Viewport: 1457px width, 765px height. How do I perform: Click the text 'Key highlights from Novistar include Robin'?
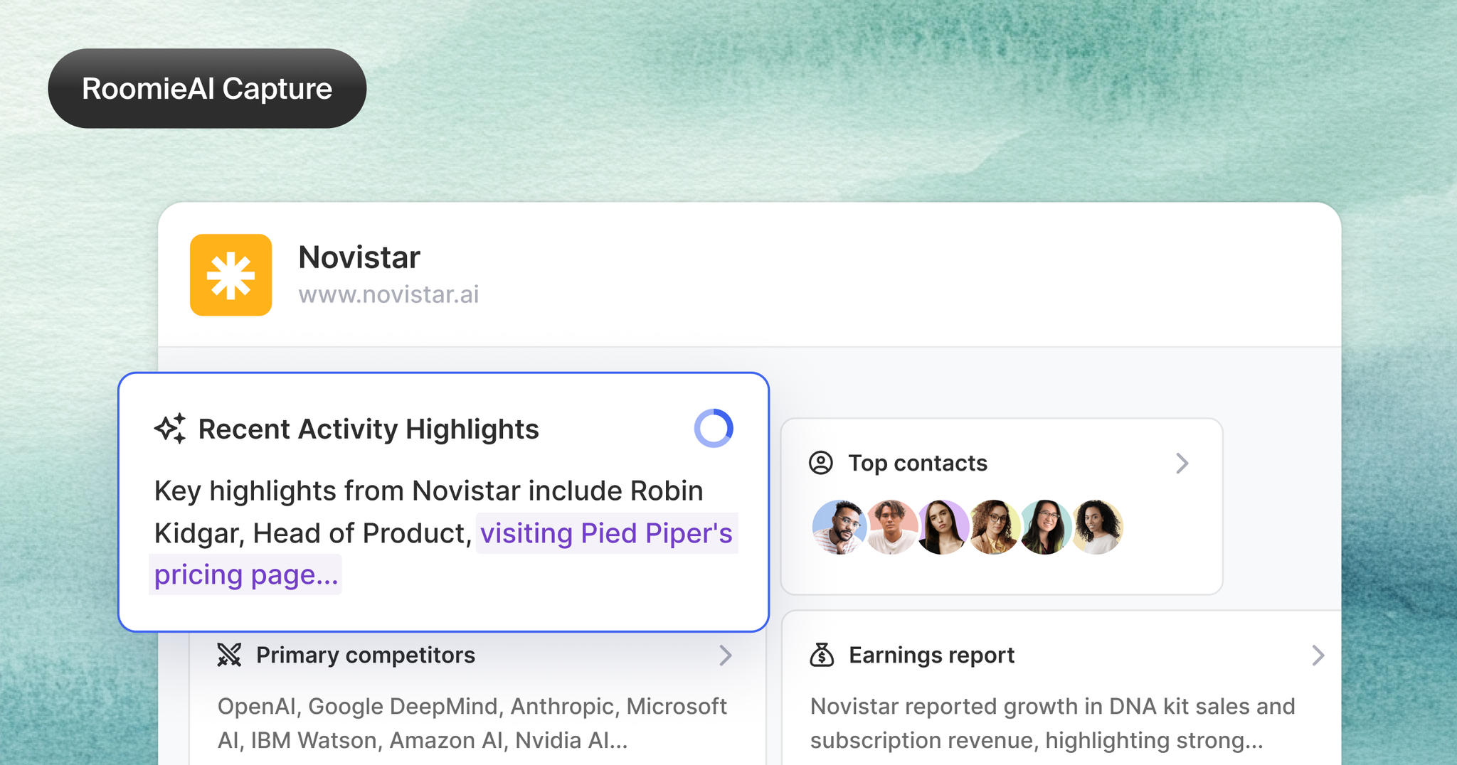pyautogui.click(x=429, y=491)
